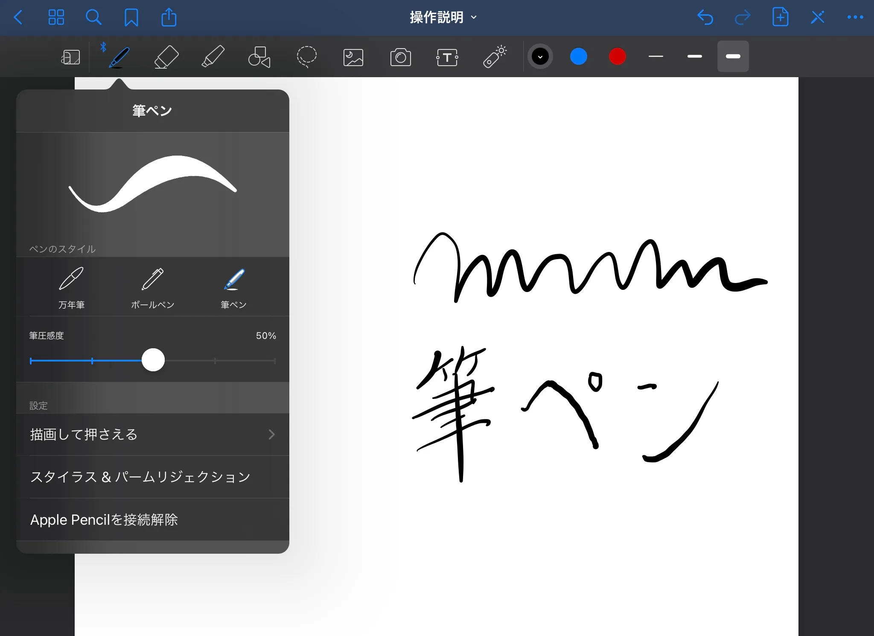Expand 描画して押さえる settings row
The image size is (874, 636).
[152, 434]
